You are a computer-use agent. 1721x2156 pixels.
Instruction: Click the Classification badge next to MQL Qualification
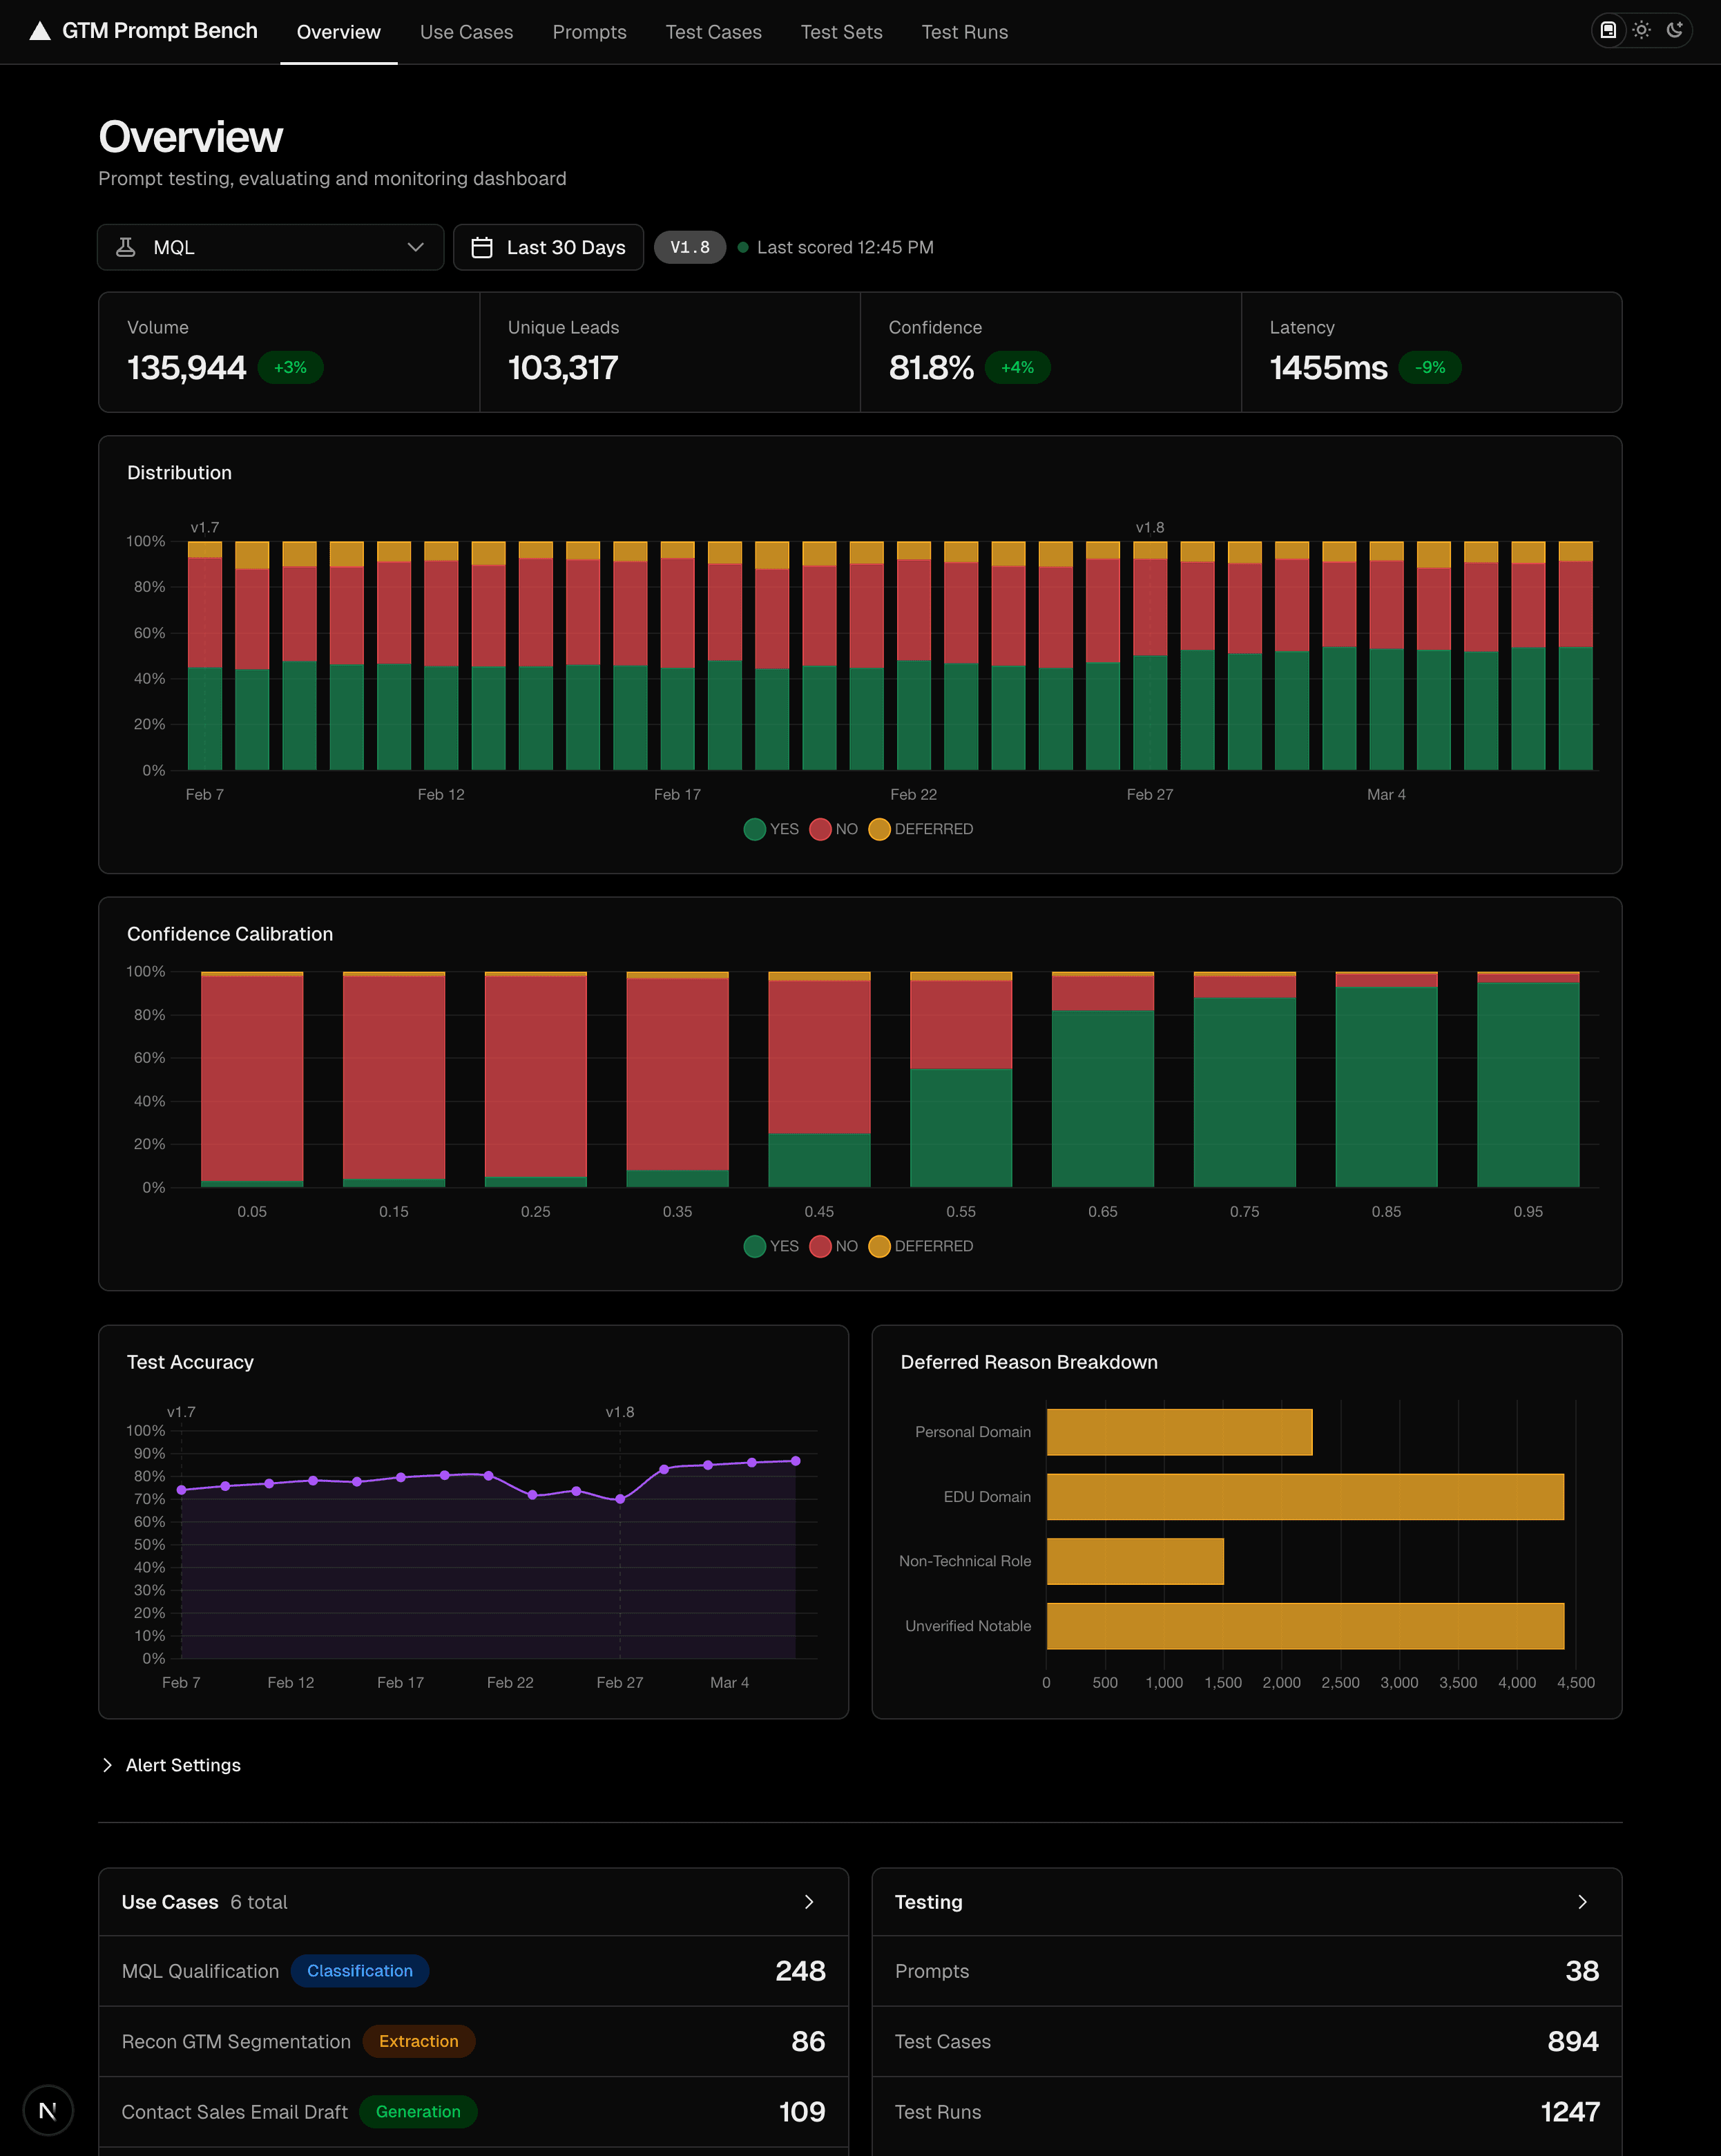(359, 1971)
